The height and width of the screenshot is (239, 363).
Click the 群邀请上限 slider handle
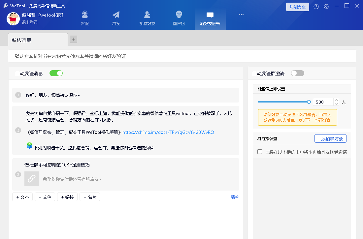pyautogui.click(x=309, y=102)
